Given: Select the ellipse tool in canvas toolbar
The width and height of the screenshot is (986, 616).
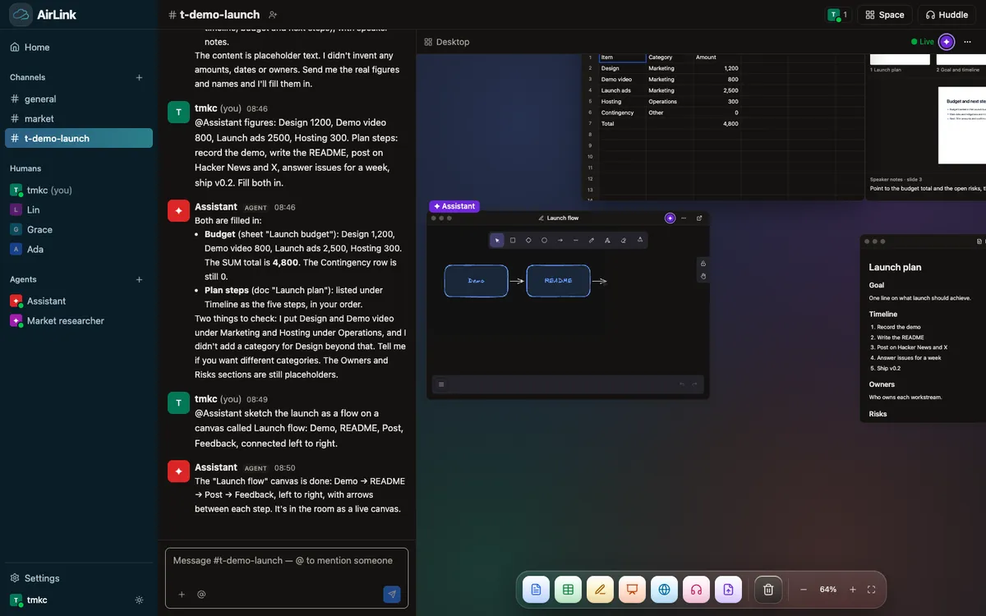Looking at the screenshot, I should 544,241.
